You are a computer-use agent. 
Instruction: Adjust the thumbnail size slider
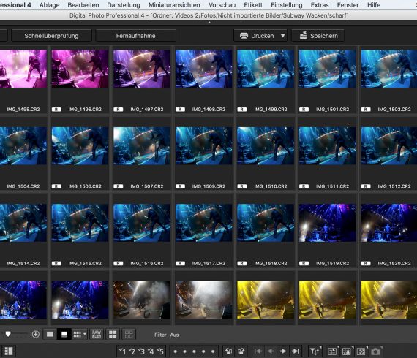8,334
